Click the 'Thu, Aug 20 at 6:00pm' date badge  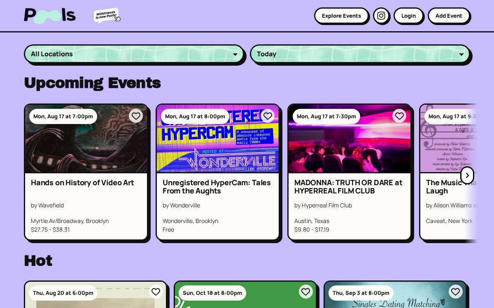coord(63,293)
